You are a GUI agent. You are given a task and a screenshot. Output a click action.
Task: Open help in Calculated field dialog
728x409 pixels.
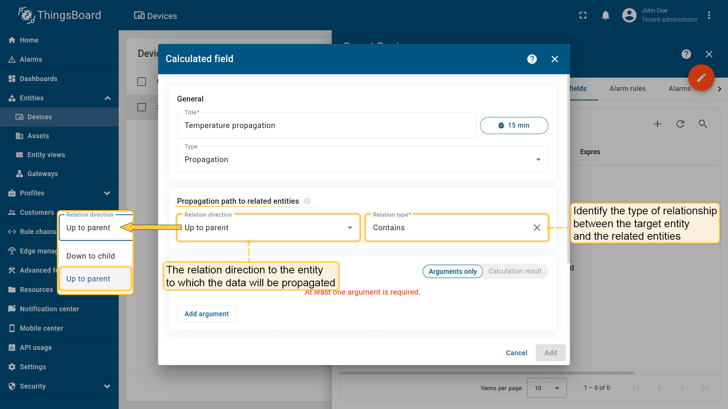[532, 59]
